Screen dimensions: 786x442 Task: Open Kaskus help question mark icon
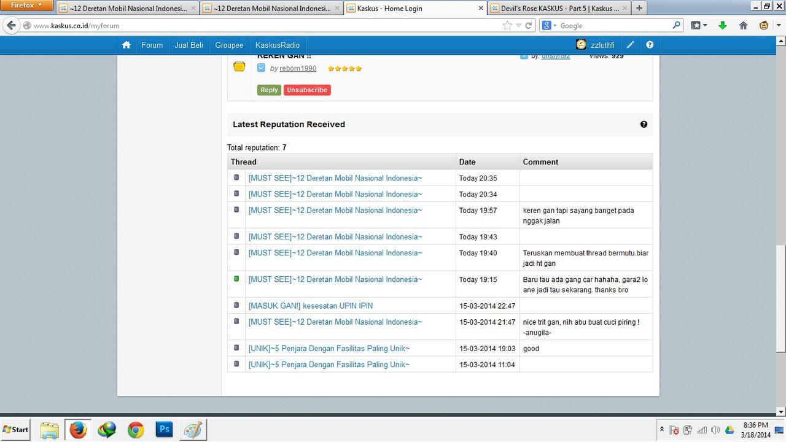point(650,45)
